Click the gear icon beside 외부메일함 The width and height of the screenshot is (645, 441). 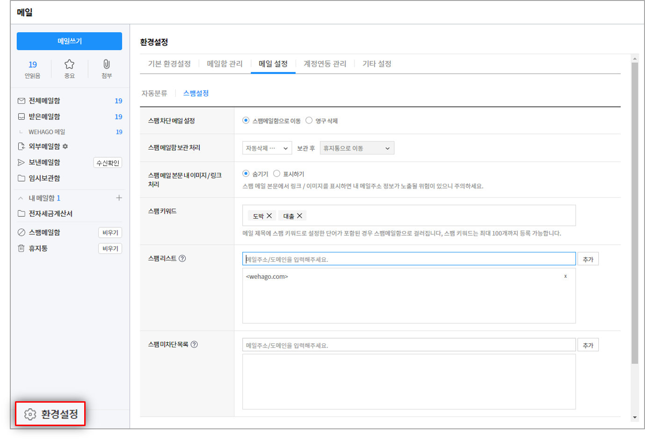[65, 146]
